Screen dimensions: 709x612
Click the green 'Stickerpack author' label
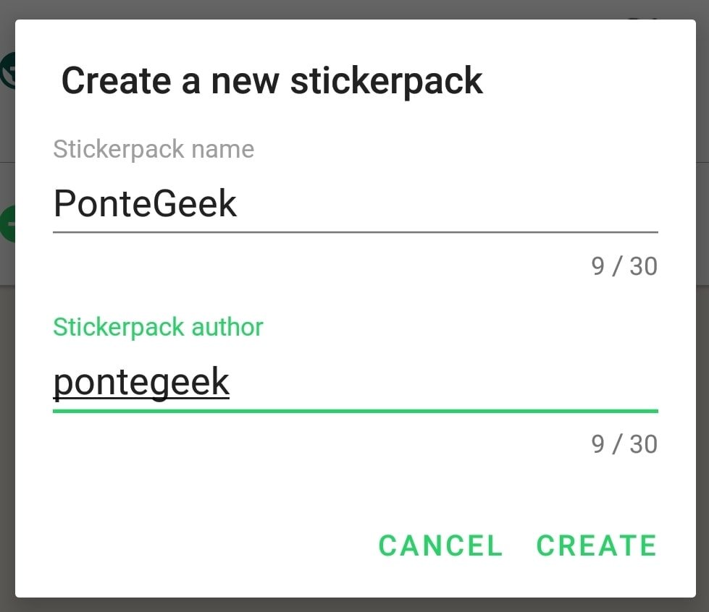click(158, 327)
